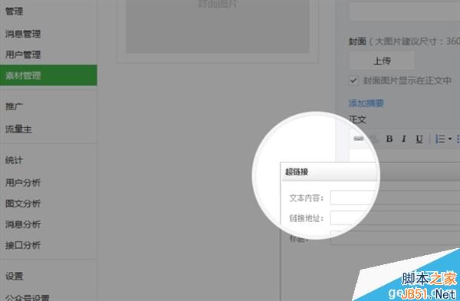Click the 上传 cover upload button
The height and width of the screenshot is (301, 460).
point(382,61)
